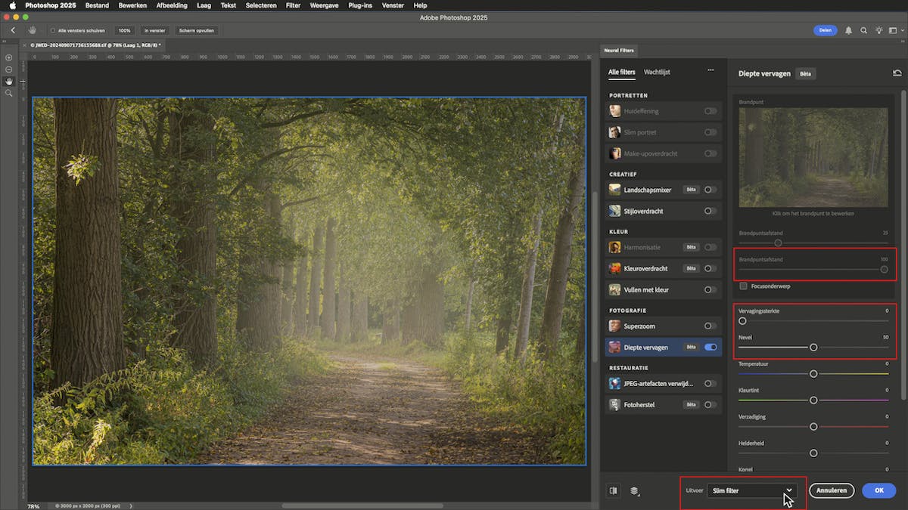This screenshot has width=908, height=510.
Task: Enable the Vullen met kleur toggle
Action: tap(711, 289)
